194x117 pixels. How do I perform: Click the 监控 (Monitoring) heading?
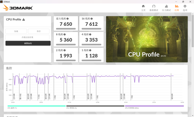pyautogui.click(x=9, y=68)
